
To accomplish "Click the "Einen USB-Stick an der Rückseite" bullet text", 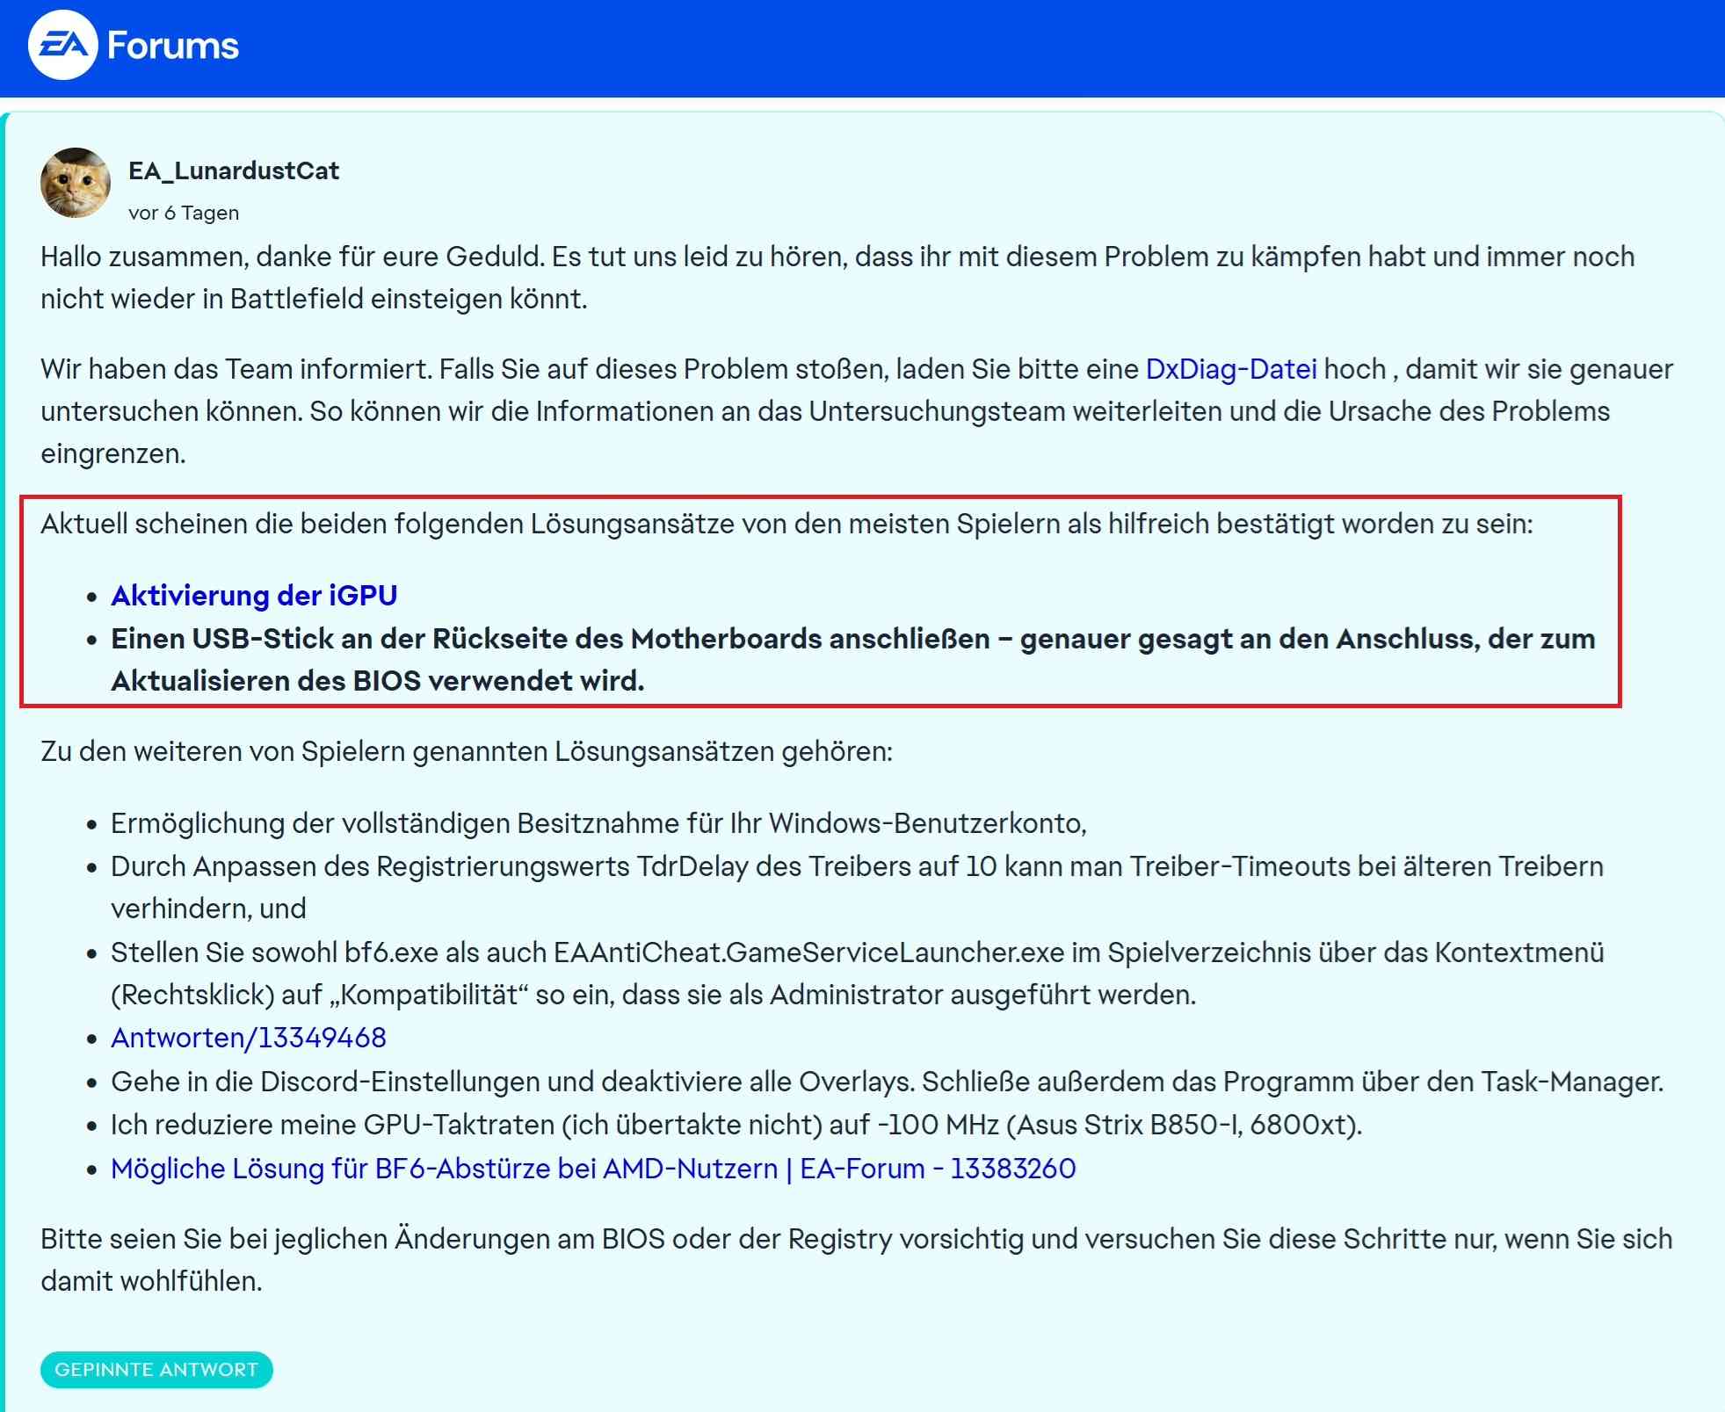I will (x=853, y=660).
